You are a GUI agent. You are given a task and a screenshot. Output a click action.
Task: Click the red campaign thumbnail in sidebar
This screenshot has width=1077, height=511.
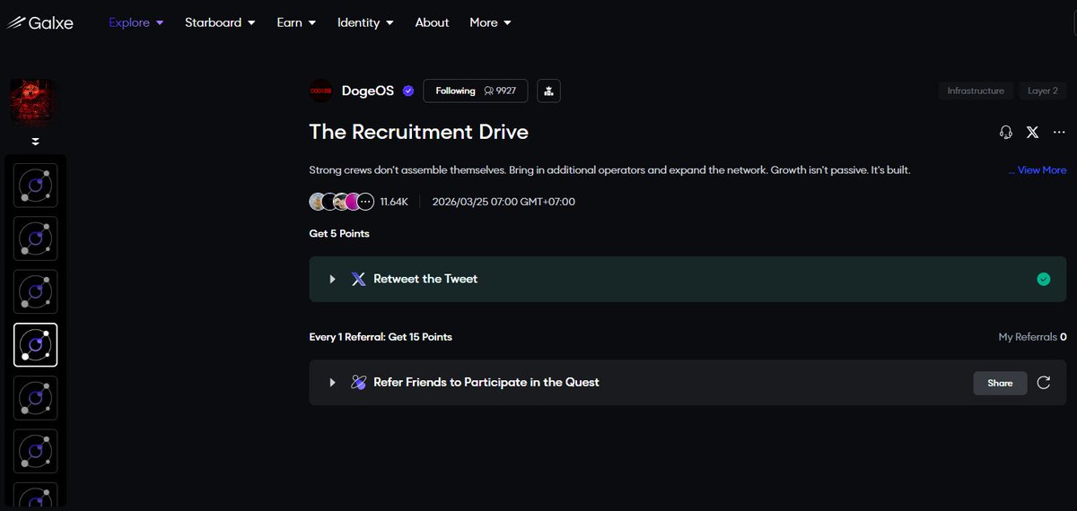click(31, 102)
